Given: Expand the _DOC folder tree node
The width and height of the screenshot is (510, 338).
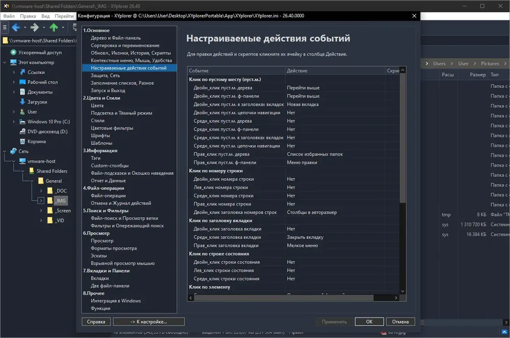Looking at the screenshot, I should click(41, 191).
